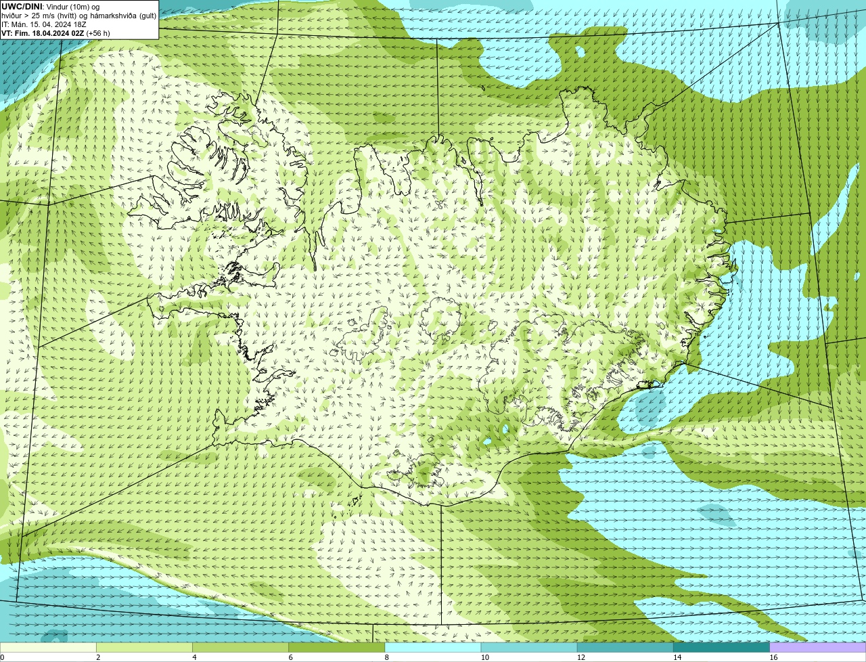
Task: Click the 12–14 m/s teal legend swatch
Action: click(x=625, y=647)
